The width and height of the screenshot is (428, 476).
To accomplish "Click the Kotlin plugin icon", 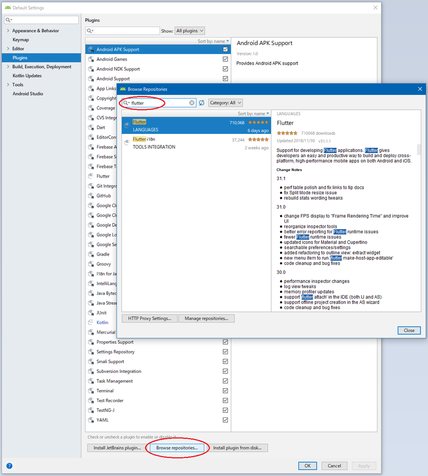I will click(x=91, y=323).
